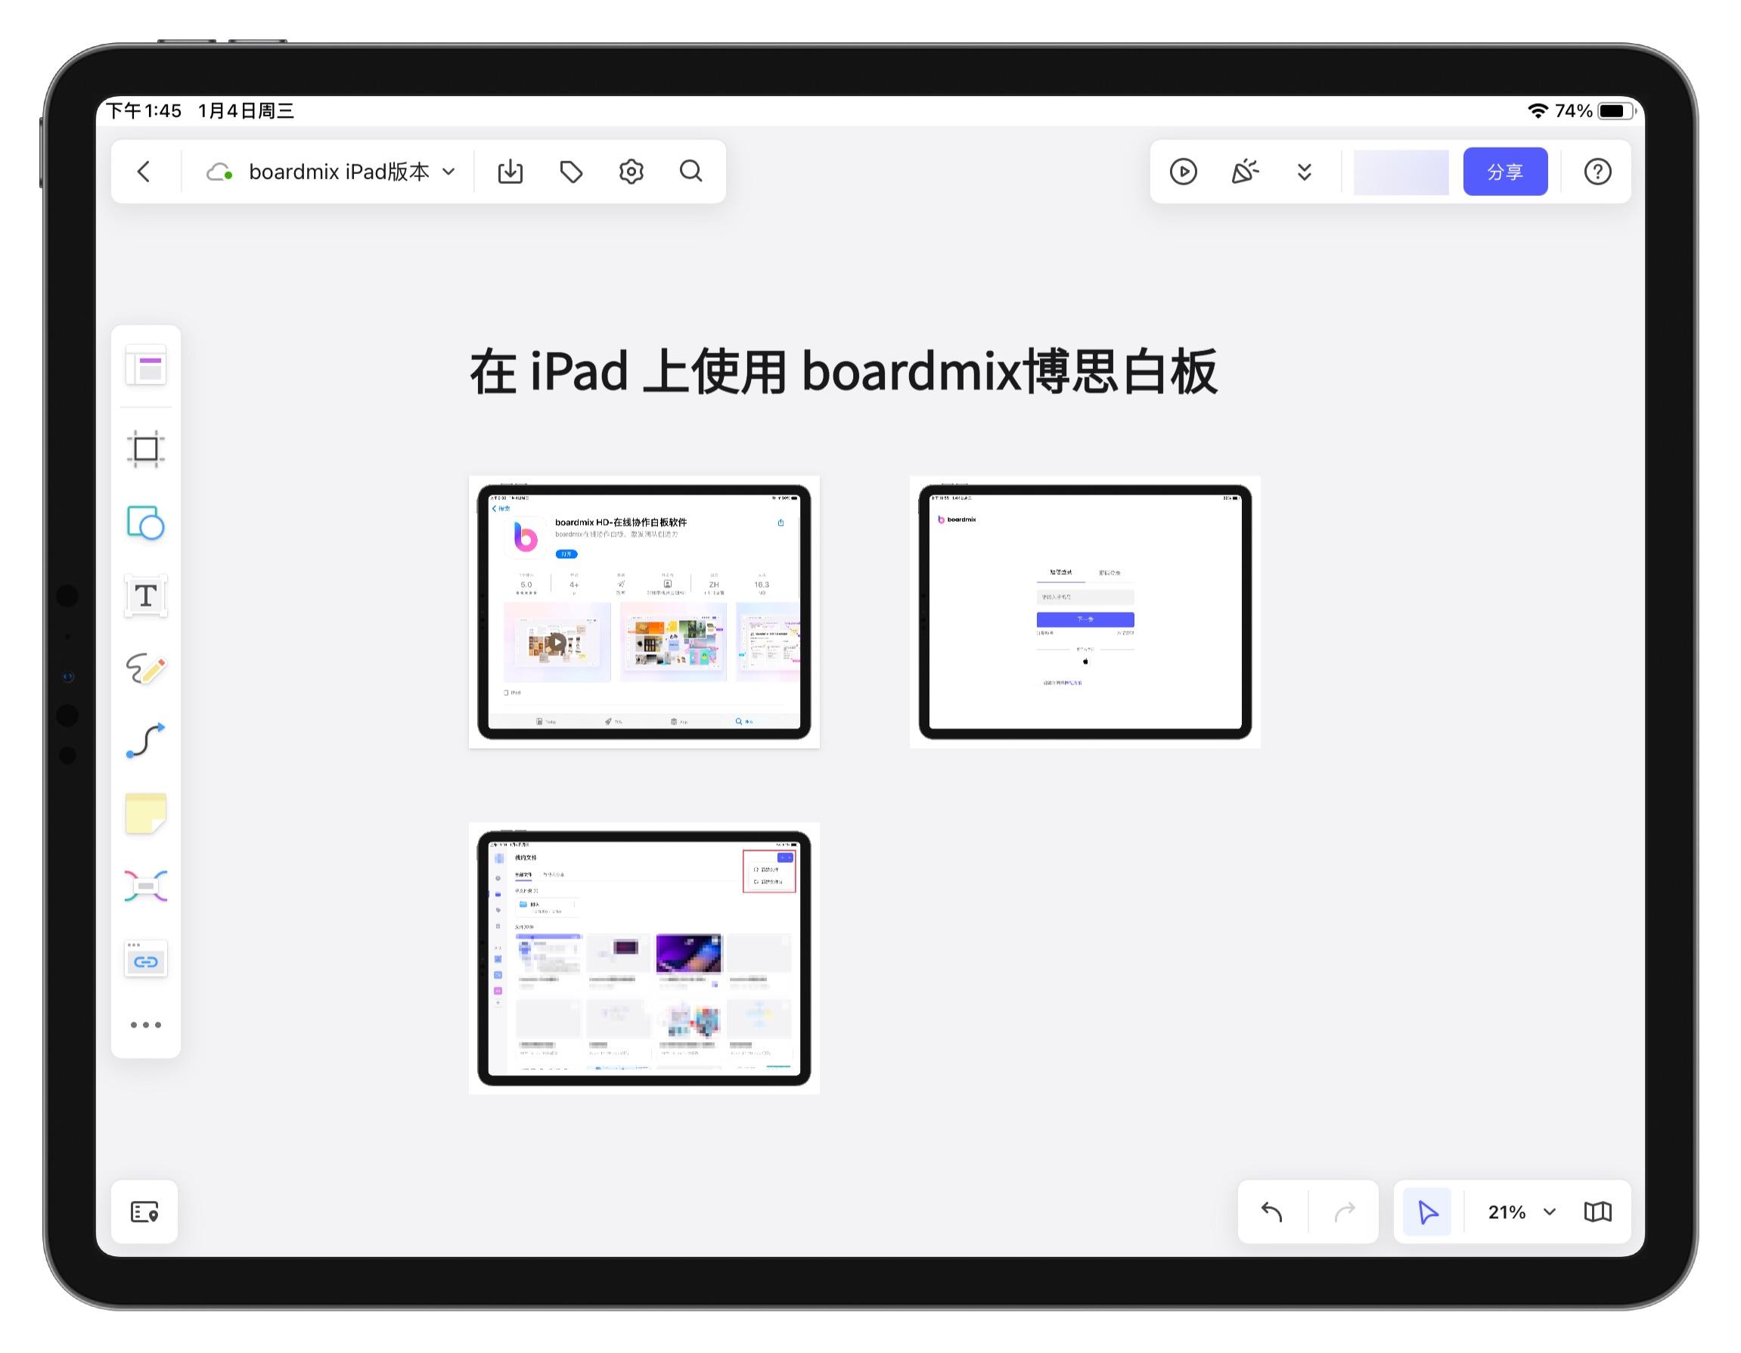Toggle the laser pointer
Viewport: 1741px width, 1353px height.
click(x=1245, y=172)
